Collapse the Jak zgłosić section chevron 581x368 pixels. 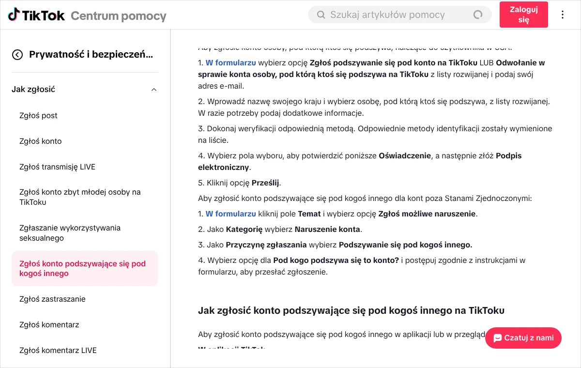154,90
